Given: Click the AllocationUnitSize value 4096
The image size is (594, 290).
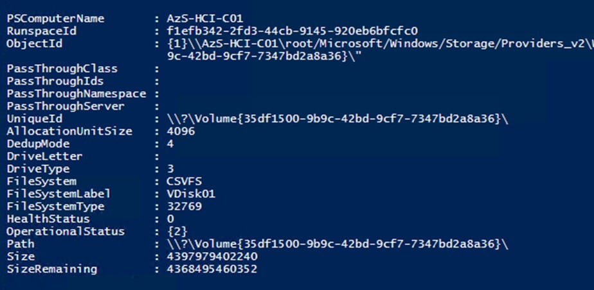Looking at the screenshot, I should click(181, 131).
